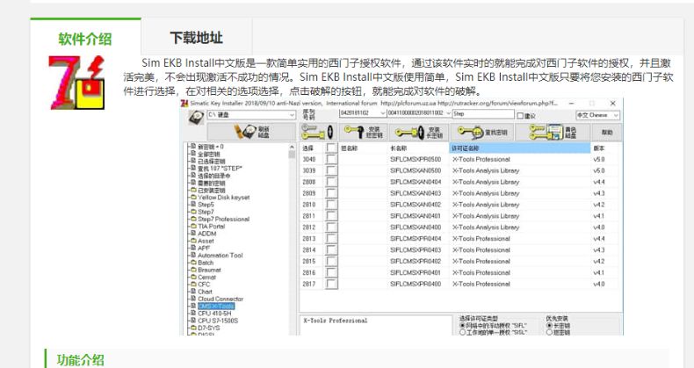Check the box for row 2817

pyautogui.click(x=331, y=284)
